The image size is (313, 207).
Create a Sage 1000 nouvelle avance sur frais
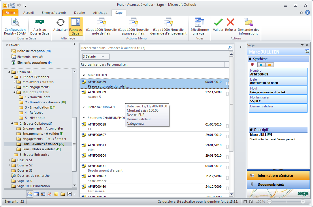133,26
